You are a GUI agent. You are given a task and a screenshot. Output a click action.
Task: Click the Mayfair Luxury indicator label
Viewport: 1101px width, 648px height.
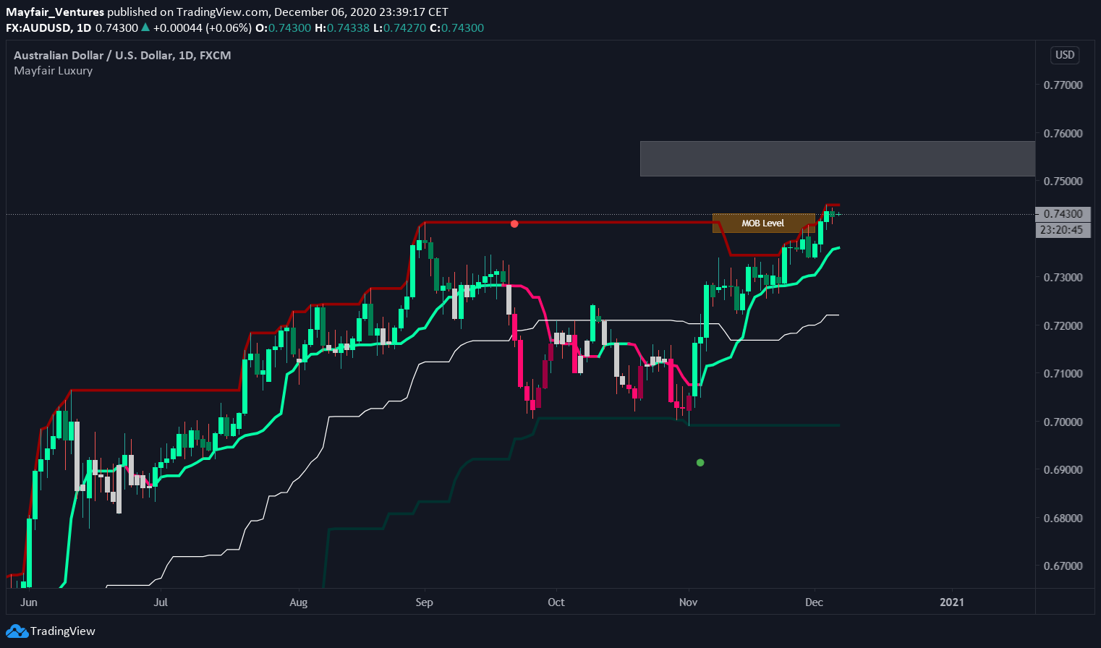[x=53, y=71]
